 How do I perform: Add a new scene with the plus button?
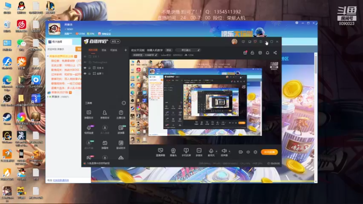[x=126, y=50]
